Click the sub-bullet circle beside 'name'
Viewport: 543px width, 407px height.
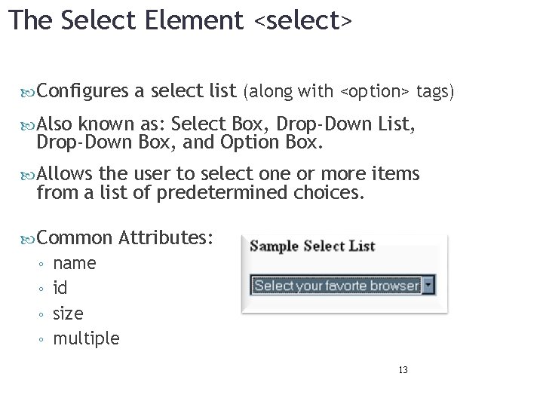pyautogui.click(x=41, y=265)
